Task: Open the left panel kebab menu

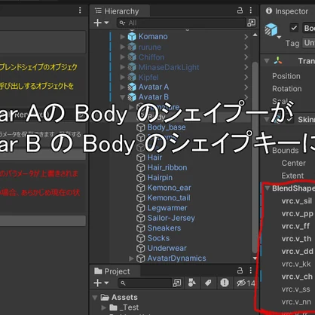Action: click(80, 11)
